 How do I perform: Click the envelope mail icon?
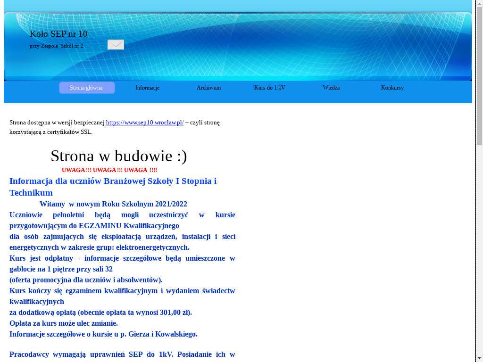(x=116, y=45)
